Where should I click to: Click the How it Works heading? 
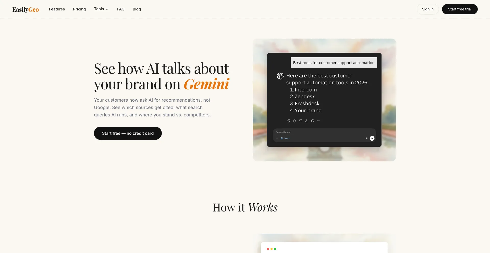[245, 207]
